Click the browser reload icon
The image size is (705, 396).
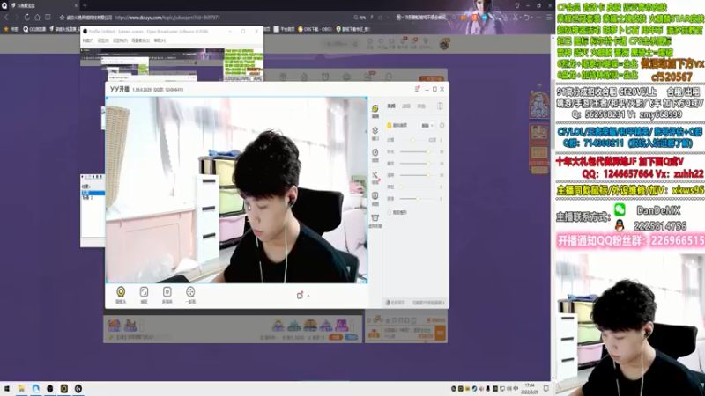click(27, 18)
